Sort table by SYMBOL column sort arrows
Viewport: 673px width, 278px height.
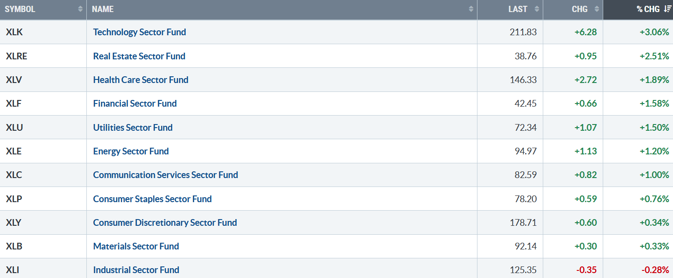click(80, 9)
